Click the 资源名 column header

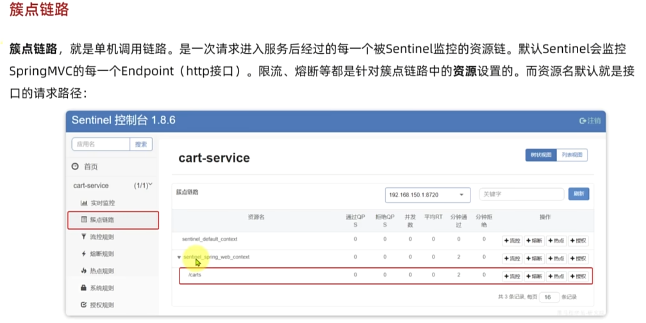coord(256,217)
